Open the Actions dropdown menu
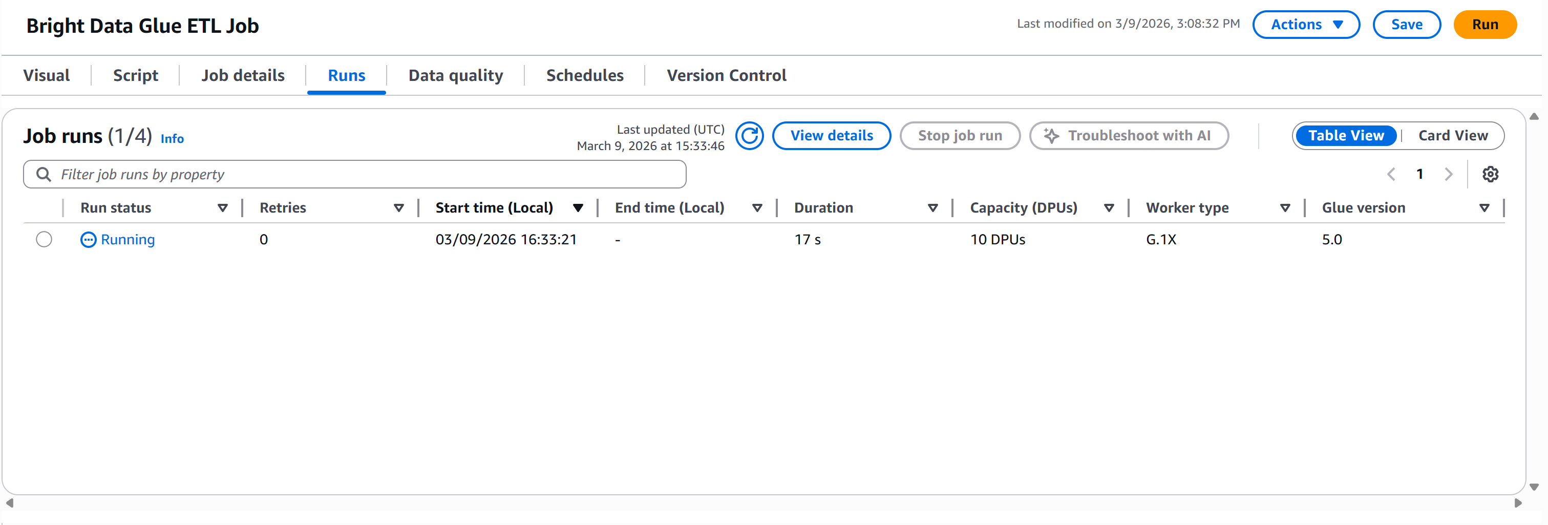The width and height of the screenshot is (1548, 525). [1306, 25]
